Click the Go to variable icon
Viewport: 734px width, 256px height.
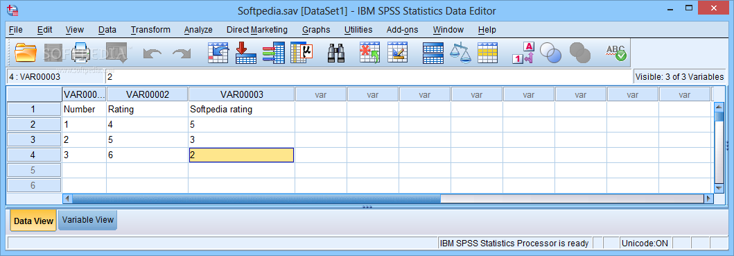[245, 53]
